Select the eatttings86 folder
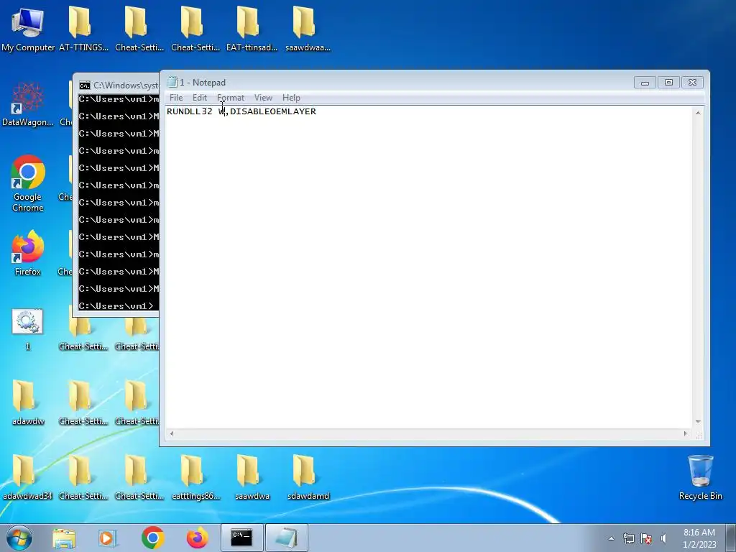Screen dimensions: 736x552 coord(195,477)
